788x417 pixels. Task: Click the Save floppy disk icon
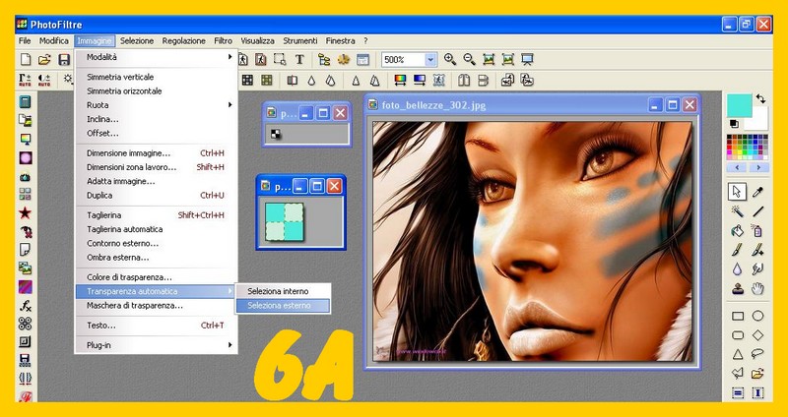click(64, 60)
